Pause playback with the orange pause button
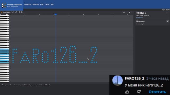The image size is (170, 95). (2, 12)
